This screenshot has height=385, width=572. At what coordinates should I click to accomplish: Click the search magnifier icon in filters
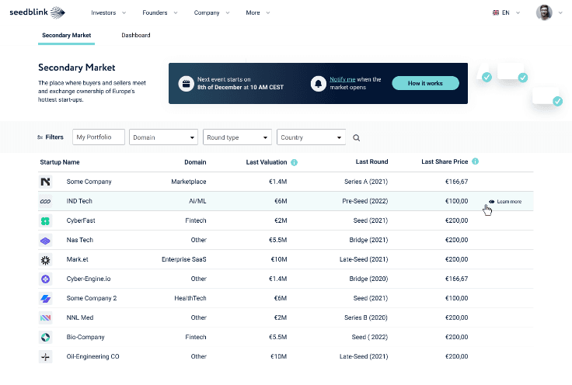tap(357, 137)
